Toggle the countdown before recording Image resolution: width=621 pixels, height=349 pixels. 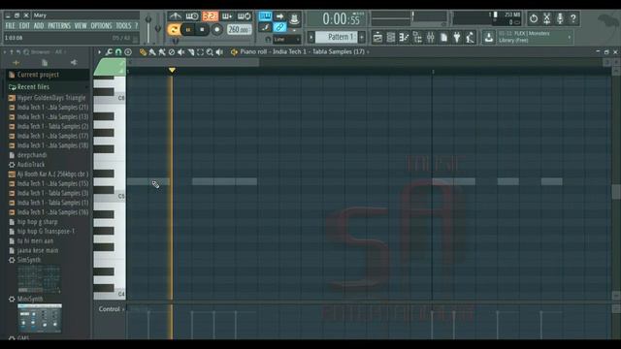coord(210,16)
